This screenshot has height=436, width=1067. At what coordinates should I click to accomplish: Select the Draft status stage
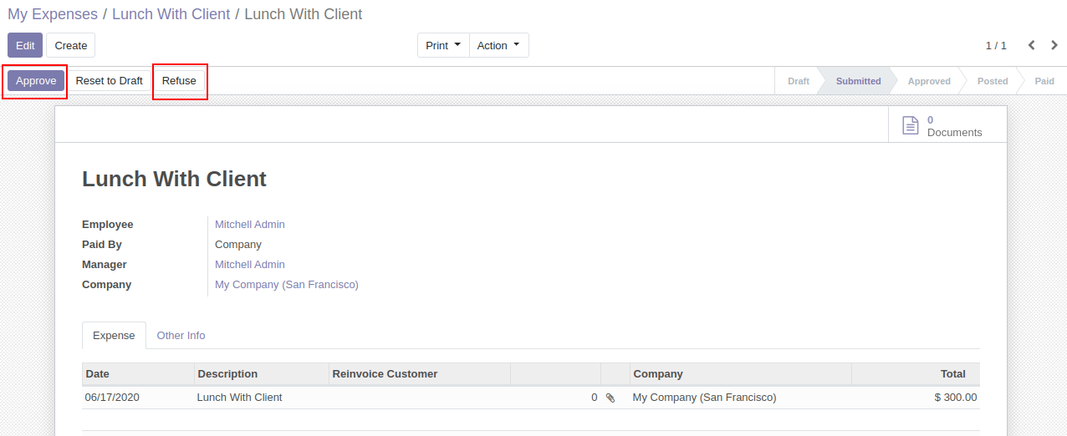pos(798,81)
